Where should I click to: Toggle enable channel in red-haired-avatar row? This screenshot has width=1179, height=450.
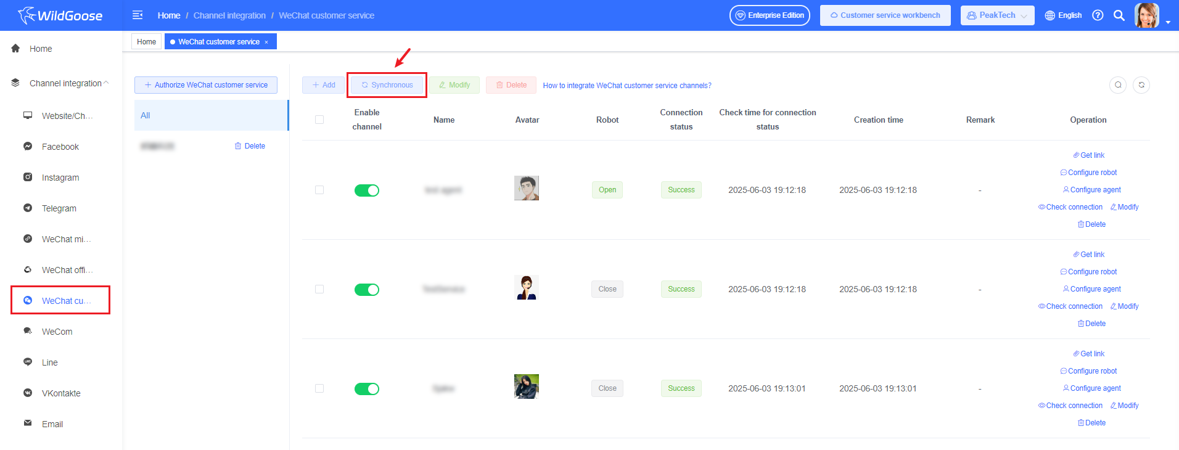coord(367,290)
